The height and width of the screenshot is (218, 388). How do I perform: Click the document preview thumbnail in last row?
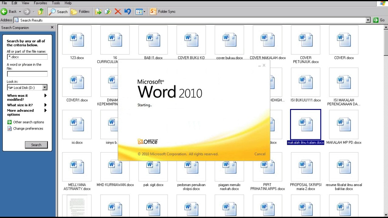[x=77, y=206]
